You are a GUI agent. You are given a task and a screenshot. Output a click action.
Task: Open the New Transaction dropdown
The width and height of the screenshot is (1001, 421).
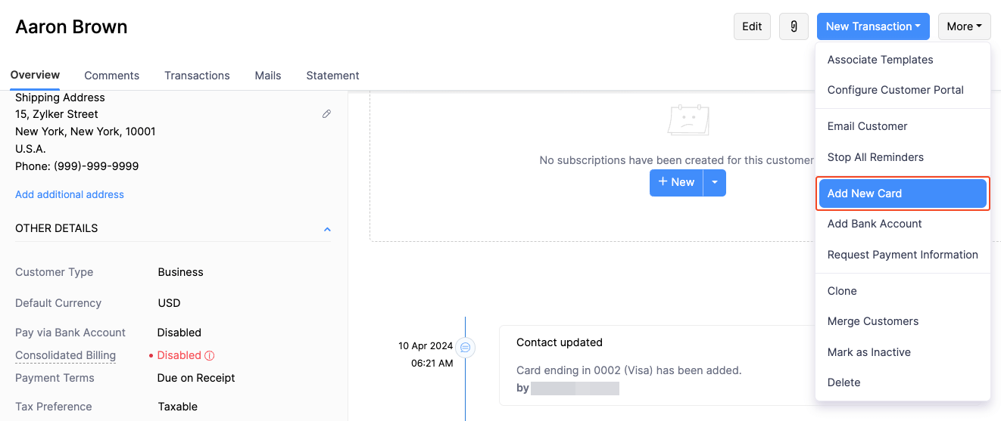pyautogui.click(x=872, y=26)
